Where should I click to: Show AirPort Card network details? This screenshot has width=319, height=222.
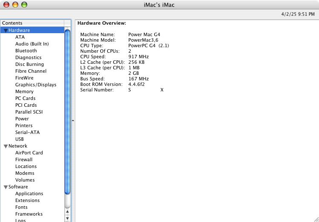tap(29, 153)
